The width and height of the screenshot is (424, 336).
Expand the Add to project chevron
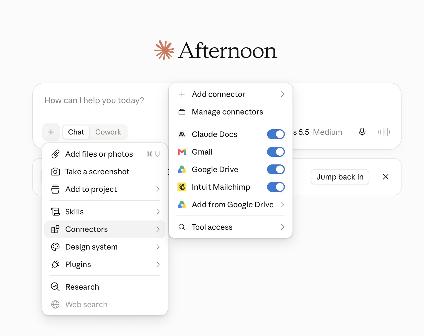tap(158, 189)
